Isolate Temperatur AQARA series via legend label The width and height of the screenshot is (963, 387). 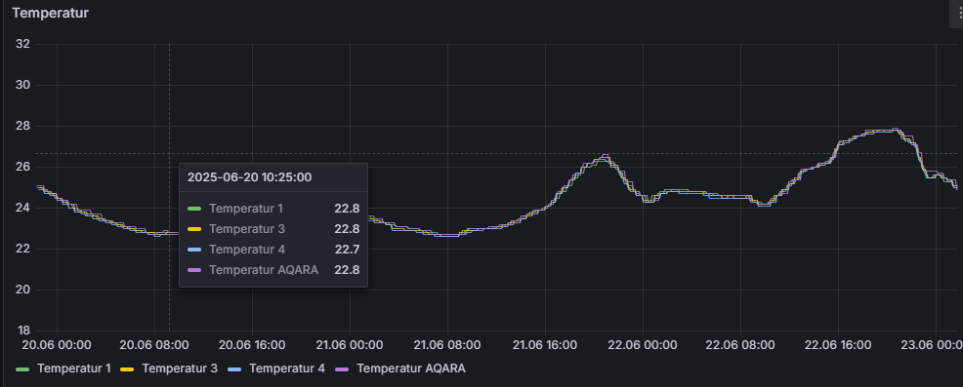(x=411, y=368)
